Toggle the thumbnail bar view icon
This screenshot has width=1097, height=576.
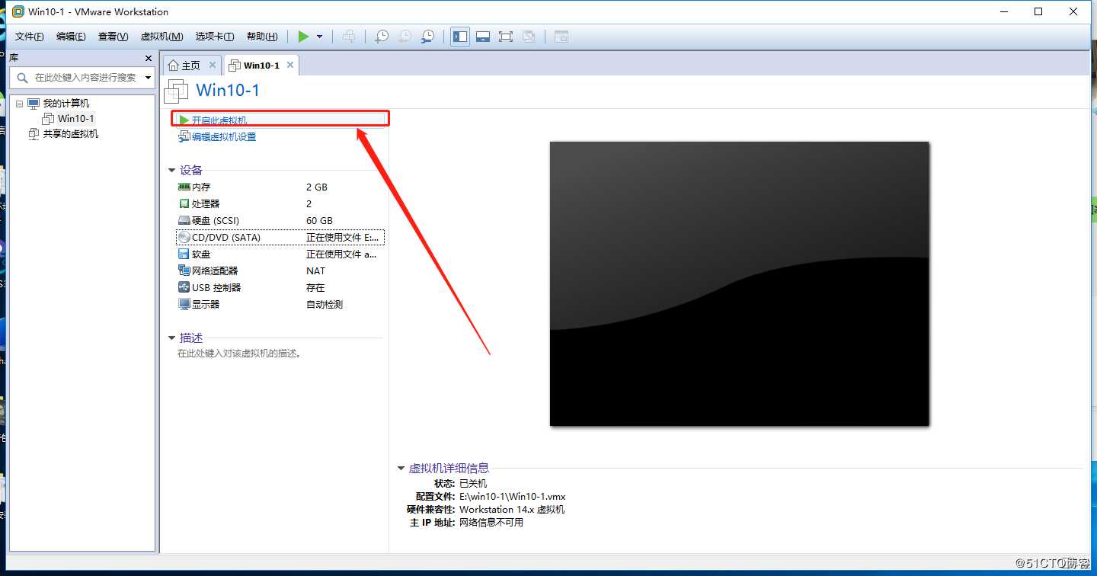(x=482, y=37)
